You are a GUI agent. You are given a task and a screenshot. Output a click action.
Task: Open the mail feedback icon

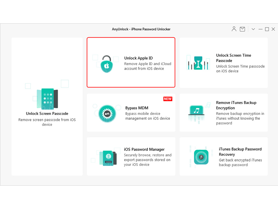click(242, 29)
